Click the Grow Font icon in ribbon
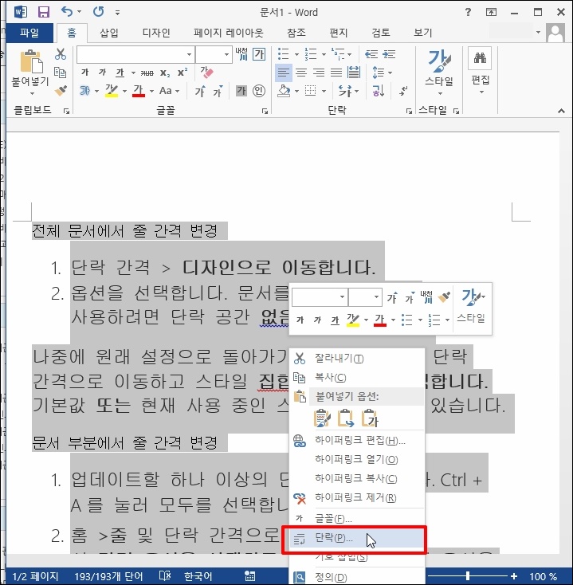The width and height of the screenshot is (573, 585). pyautogui.click(x=200, y=91)
